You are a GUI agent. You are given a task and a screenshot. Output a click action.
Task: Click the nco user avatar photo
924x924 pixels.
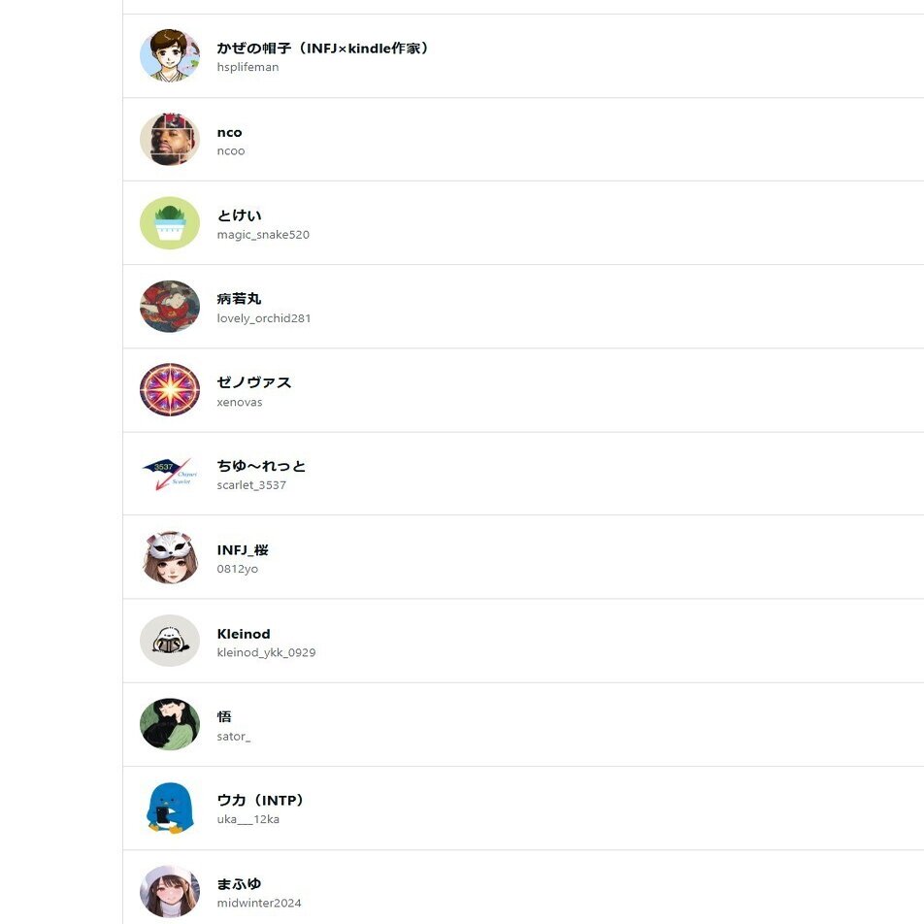click(170, 140)
